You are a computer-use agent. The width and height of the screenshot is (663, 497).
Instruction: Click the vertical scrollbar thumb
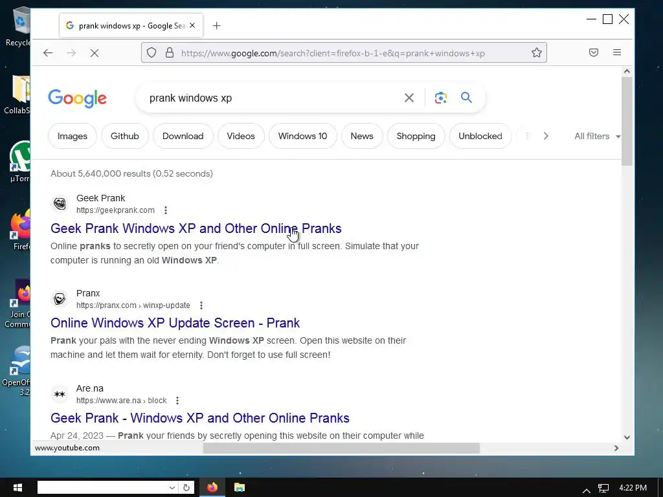[x=627, y=121]
